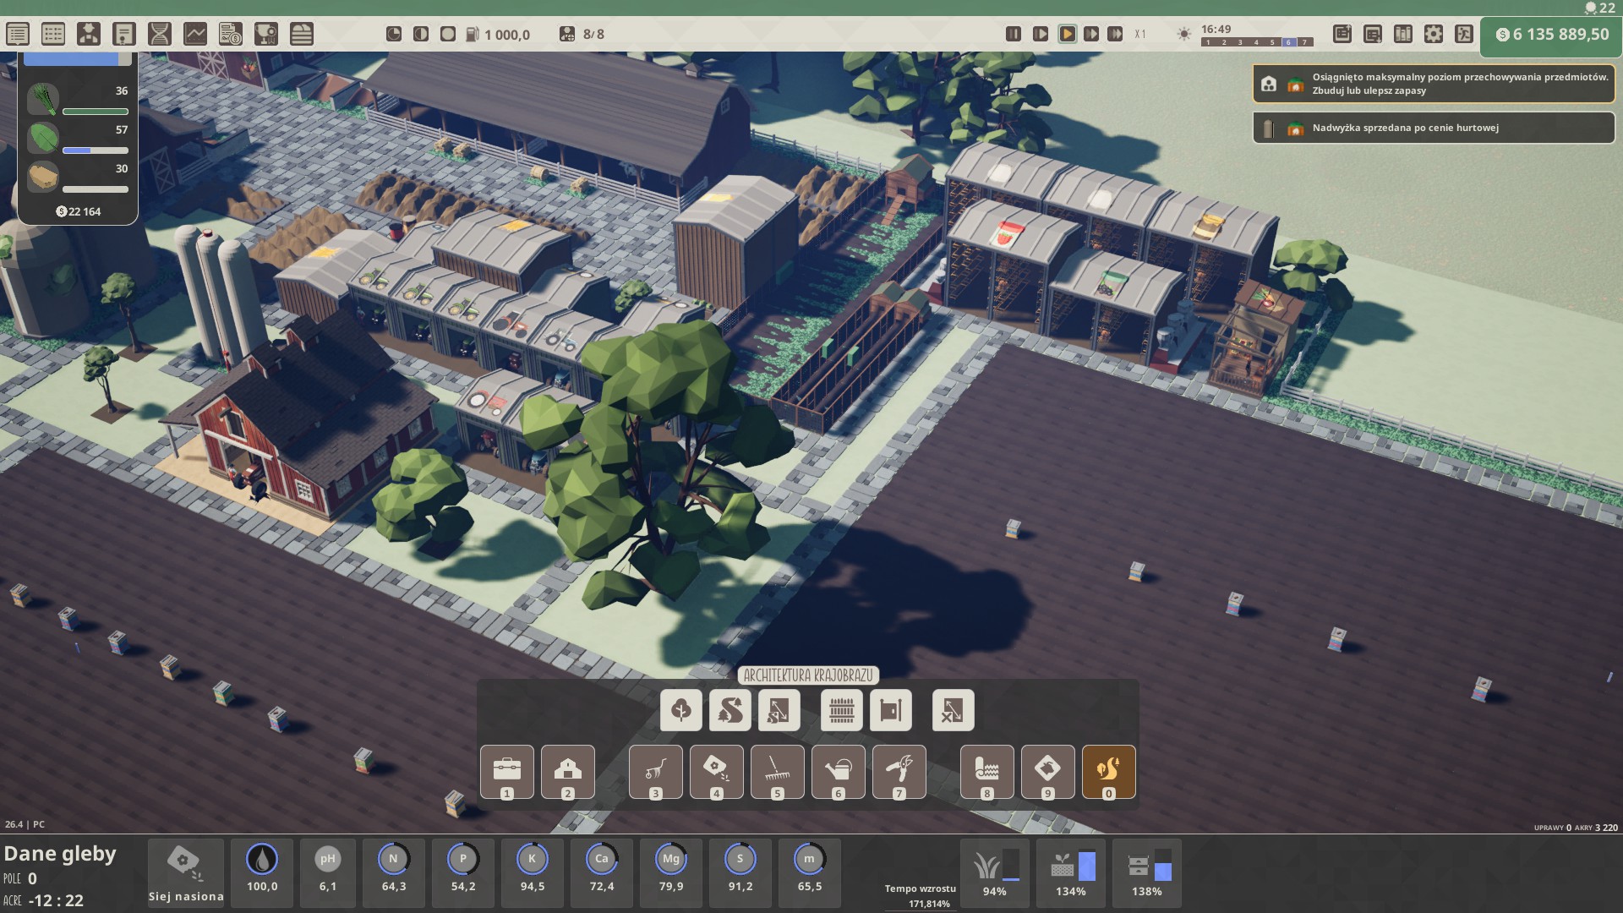This screenshot has width=1623, height=913.
Task: Toggle the pie-chart overlay mode
Action: [393, 34]
